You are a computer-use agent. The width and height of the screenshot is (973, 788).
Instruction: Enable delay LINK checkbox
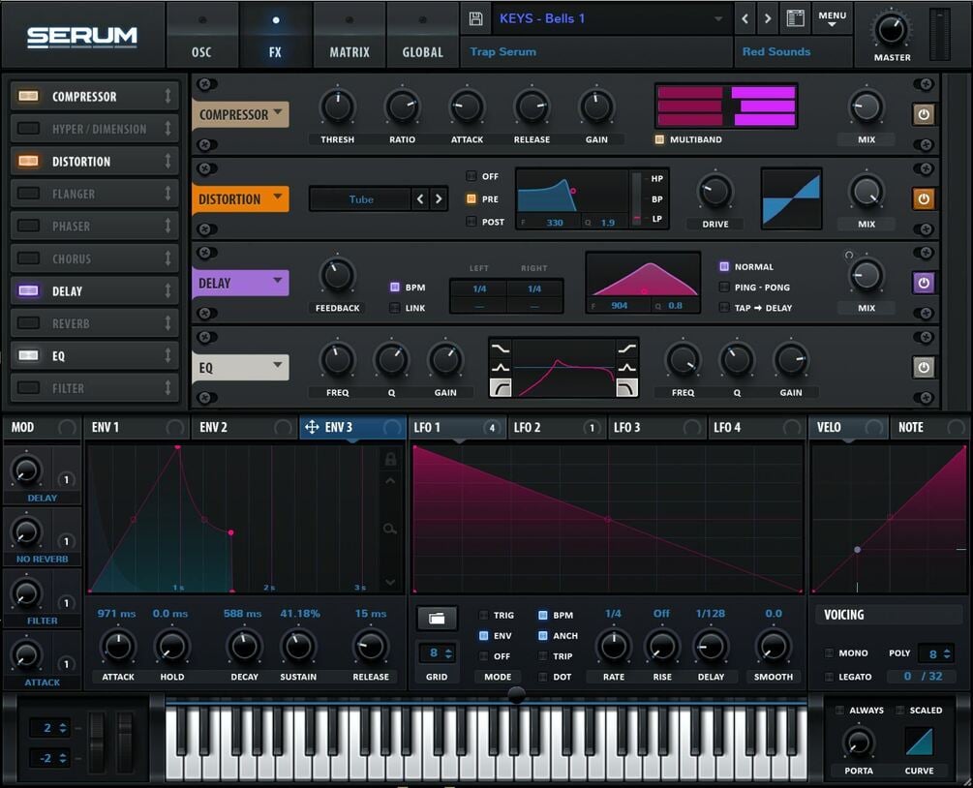point(395,308)
